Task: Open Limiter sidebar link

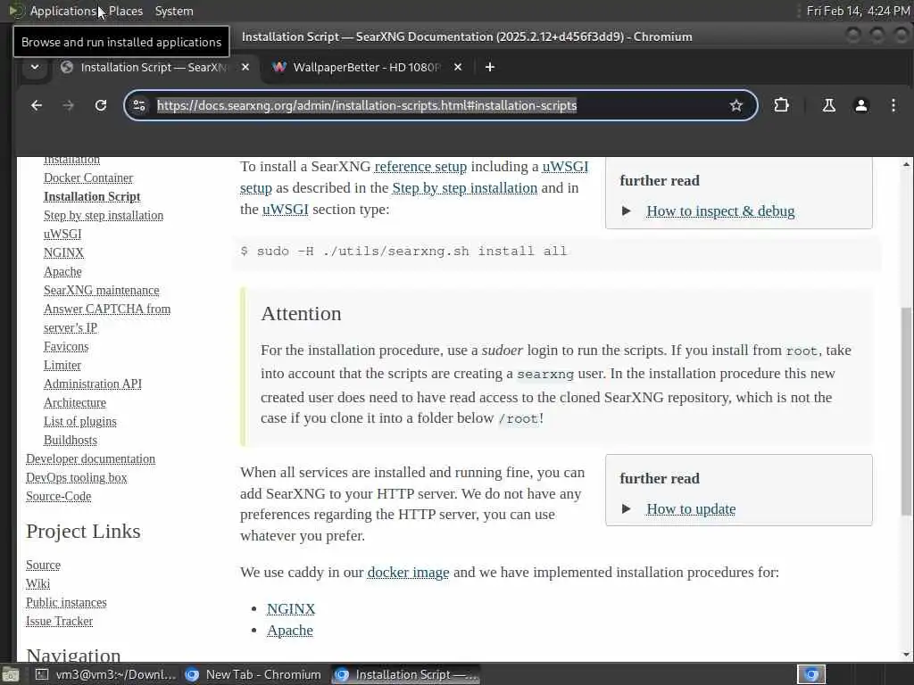Action: click(62, 365)
